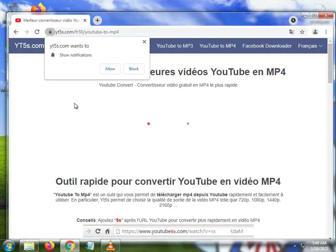Click the Chrome taskbar icon

pyautogui.click(x=70, y=245)
